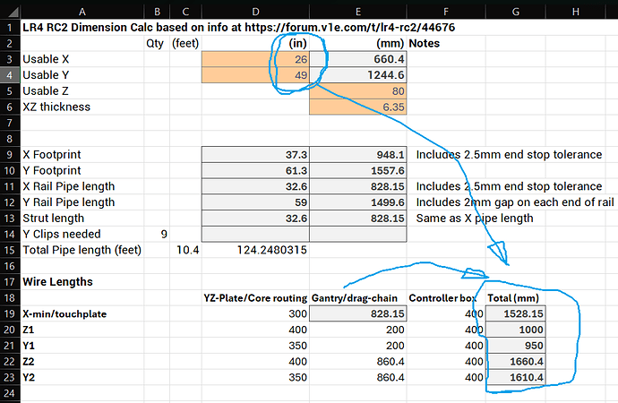This screenshot has width=618, height=403.
Task: Select column E header
Action: pyautogui.click(x=358, y=12)
